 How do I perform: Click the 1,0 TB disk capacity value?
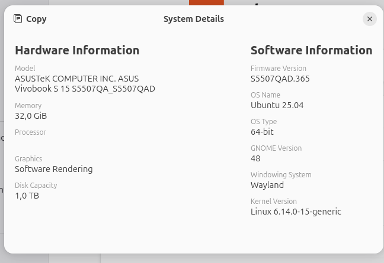pos(27,196)
